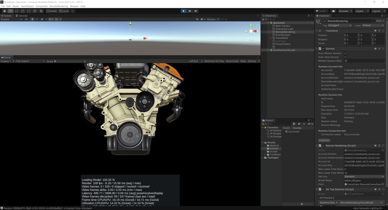Open scene tools wrench icon near Gizmos
Screen dimensions: 388x210
click(197, 19)
